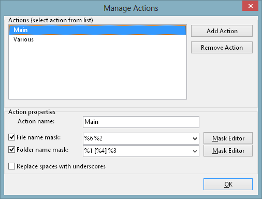Viewport: 262px width, 199px height.
Task: Toggle the File name mask checkbox
Action: pos(11,137)
